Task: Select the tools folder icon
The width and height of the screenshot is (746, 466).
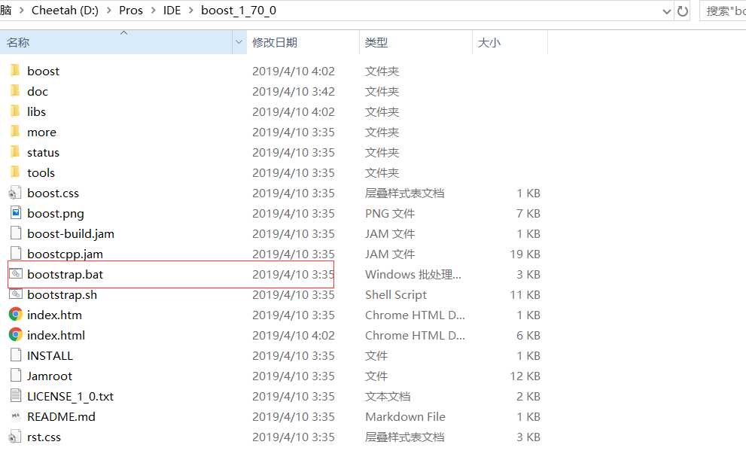Action: click(x=15, y=172)
